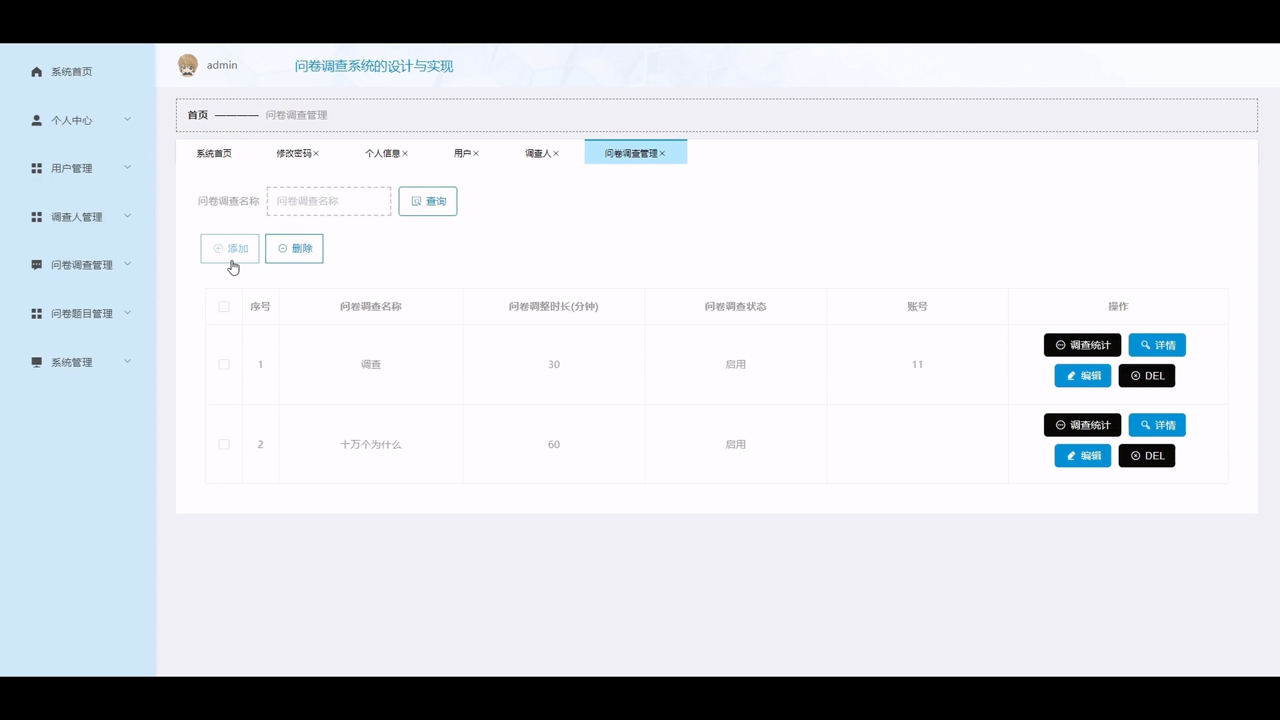Click the grid icon for 调查人管理
Screen dimensions: 1280x720
36,217
